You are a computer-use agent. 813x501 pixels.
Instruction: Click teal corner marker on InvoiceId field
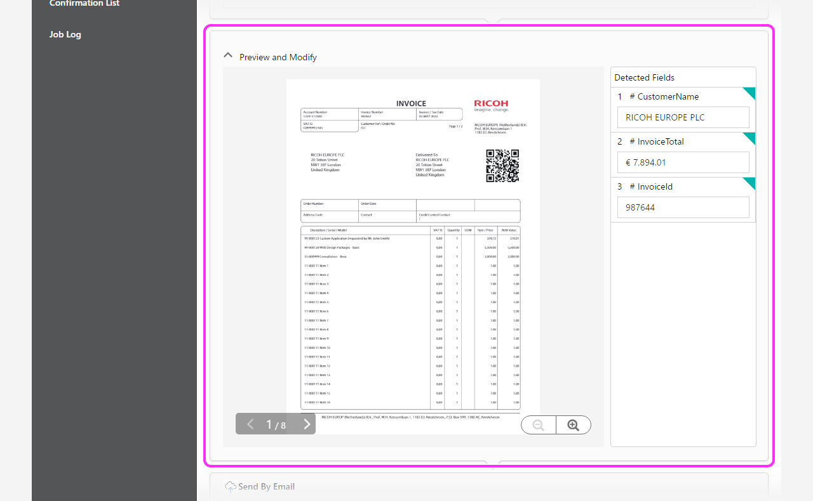tap(751, 182)
